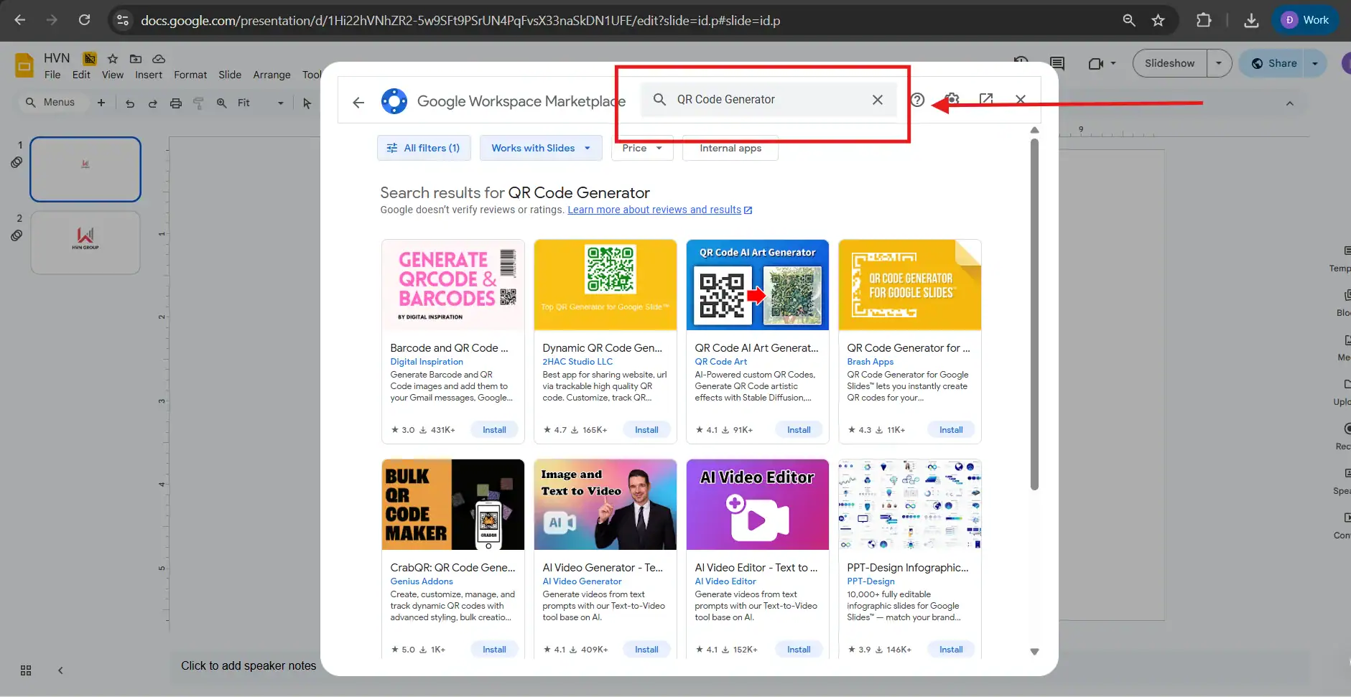1351x697 pixels.
Task: Open the File menu
Action: (x=52, y=75)
